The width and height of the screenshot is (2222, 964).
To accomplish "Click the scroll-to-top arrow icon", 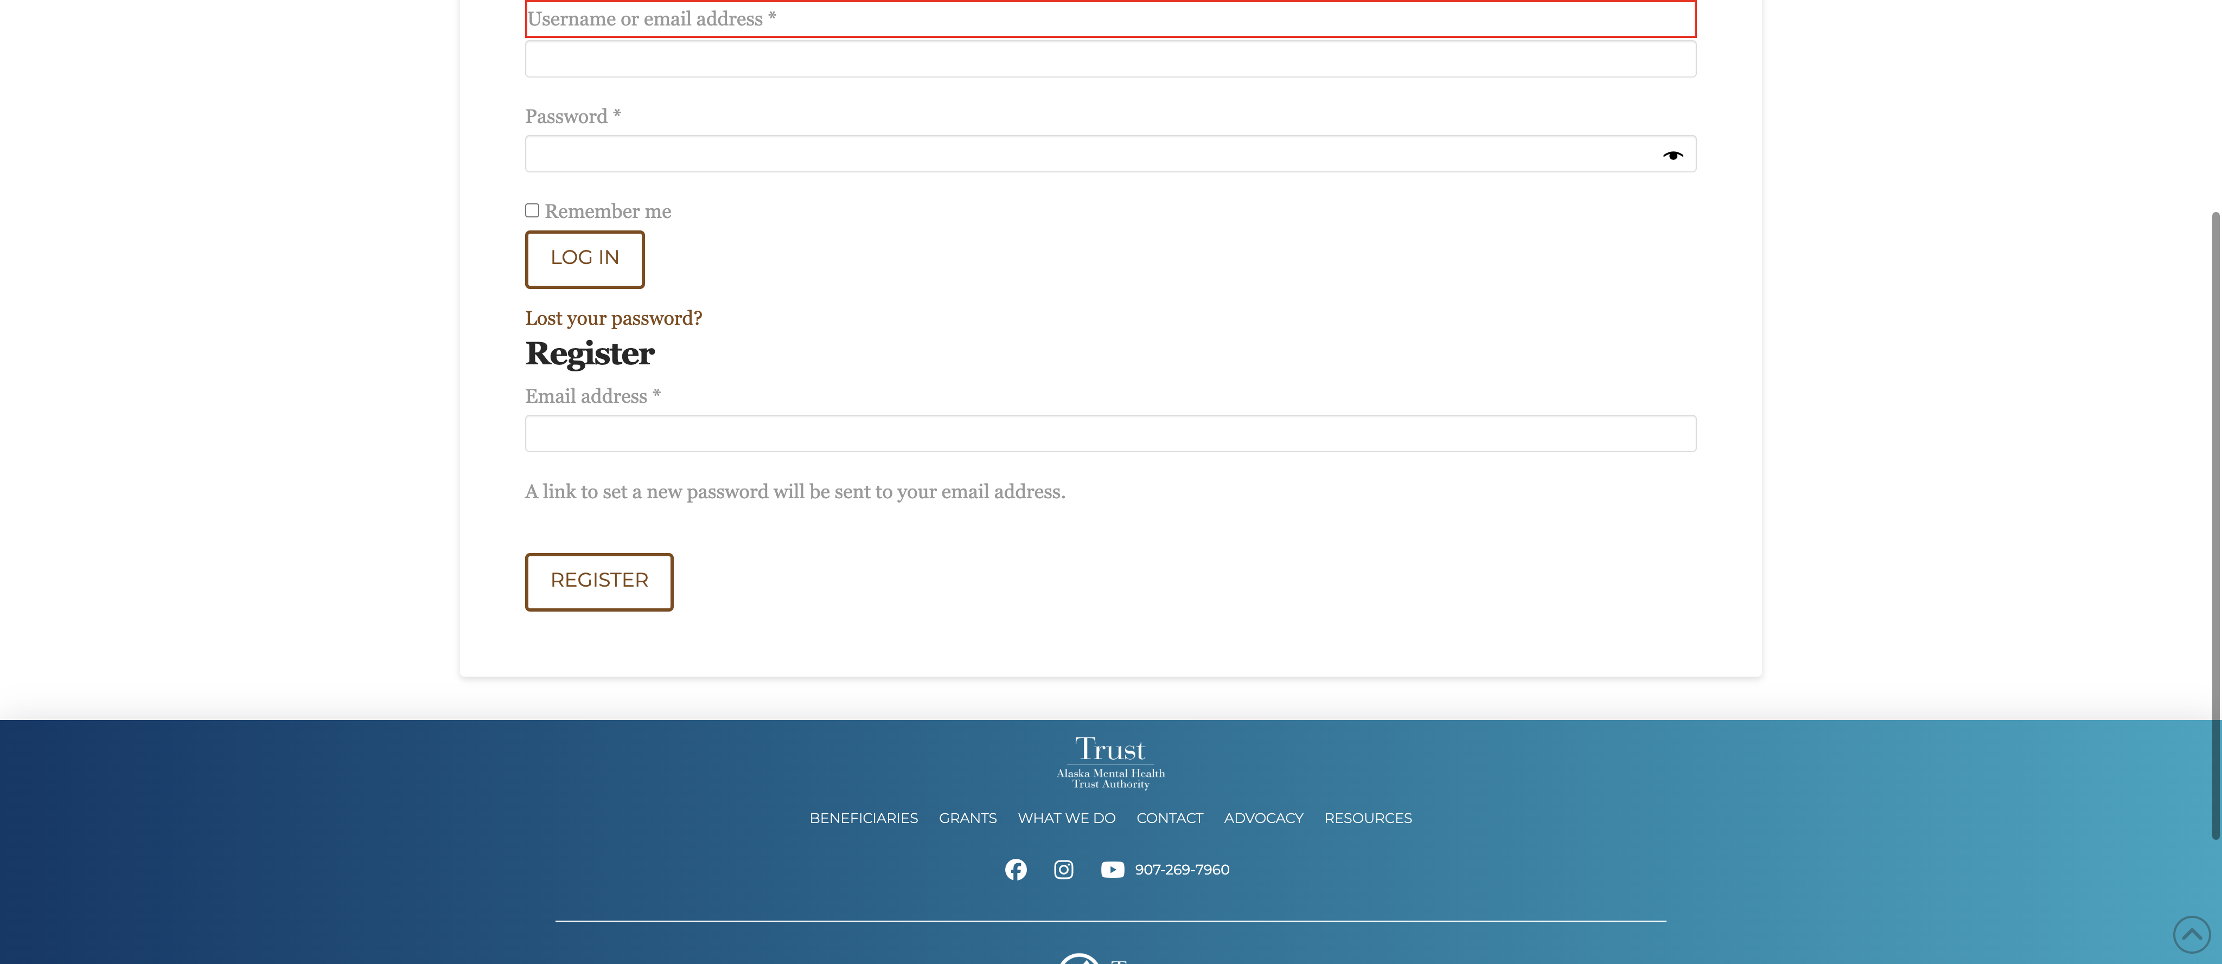I will [x=2191, y=934].
